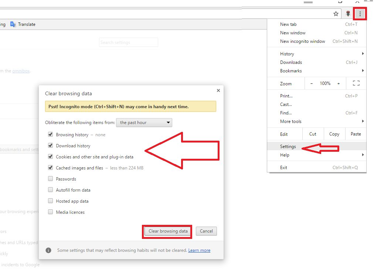Follow the Learn more link
Image resolution: width=374 pixels, height=271 pixels.
199,250
